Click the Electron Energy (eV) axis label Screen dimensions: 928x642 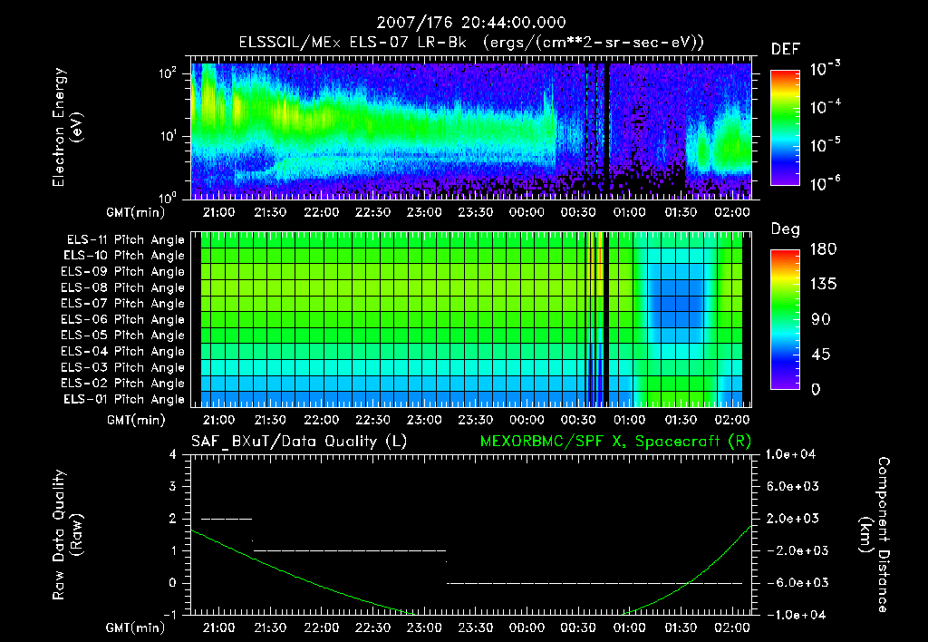tap(67, 127)
